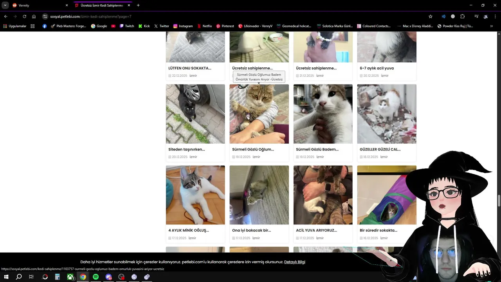Open the Mac x Disney Aladdi... bookmark
Screen dimensions: 501x282
414,26
